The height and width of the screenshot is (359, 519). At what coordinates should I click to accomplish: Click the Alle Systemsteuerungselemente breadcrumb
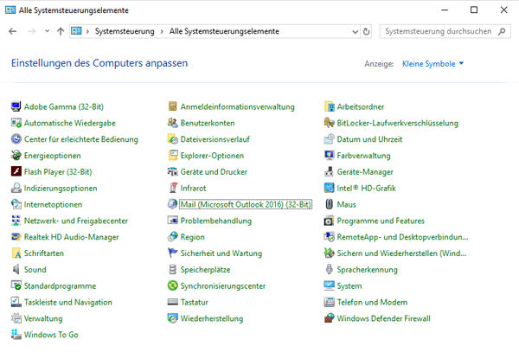pos(224,31)
